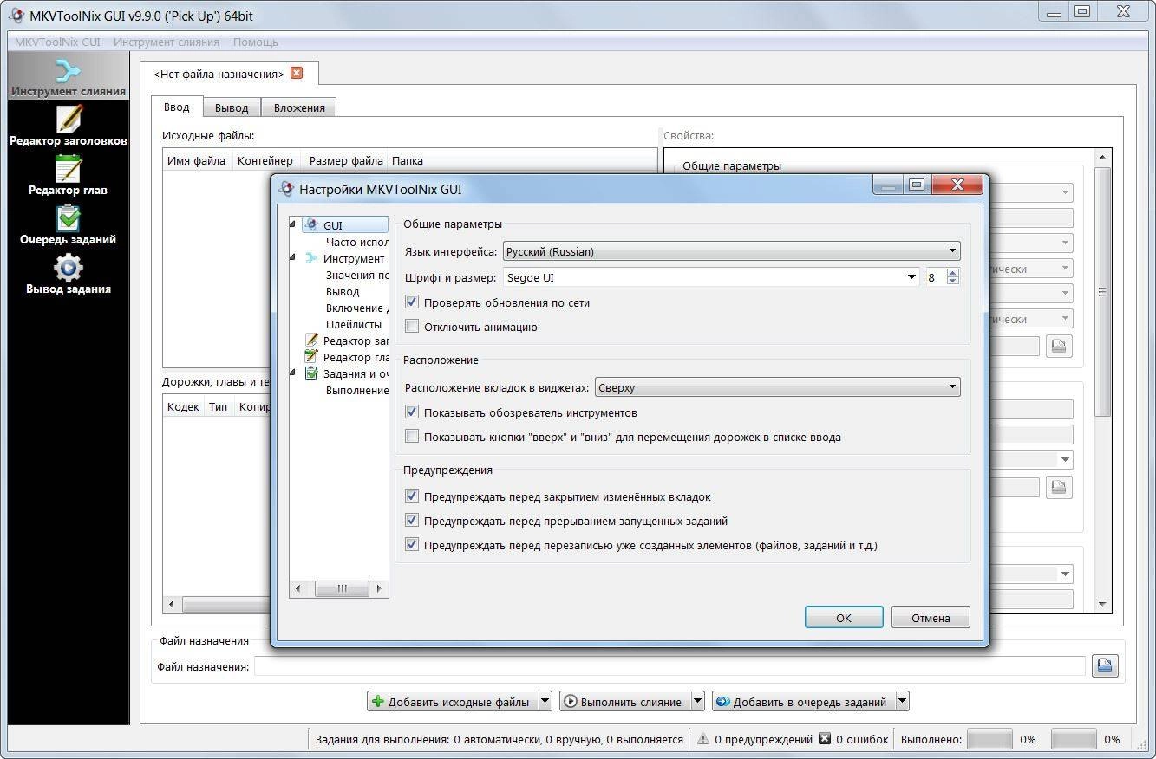Click the warnings triangle icon in status bar
Screen dimensions: 1156x759
703,739
